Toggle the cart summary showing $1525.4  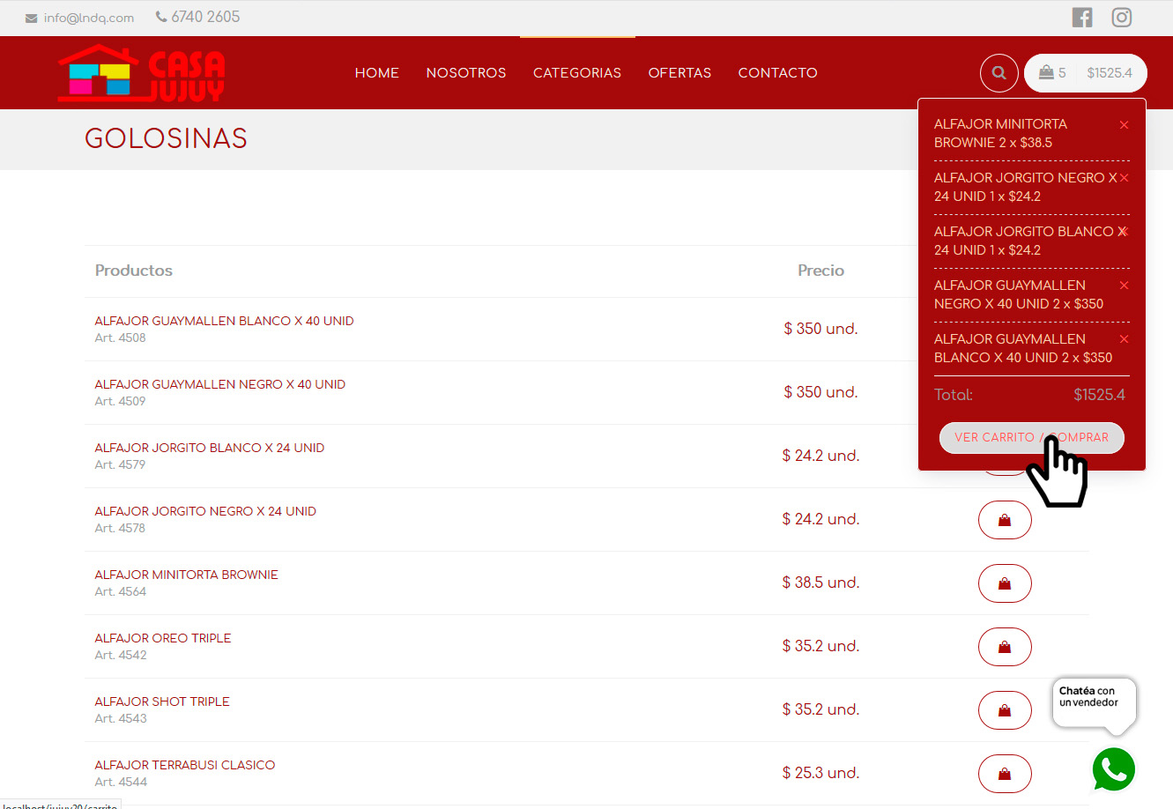pos(1086,73)
